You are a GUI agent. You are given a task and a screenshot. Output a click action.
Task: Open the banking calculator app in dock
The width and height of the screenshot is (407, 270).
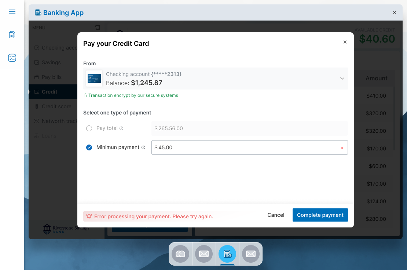click(227, 254)
